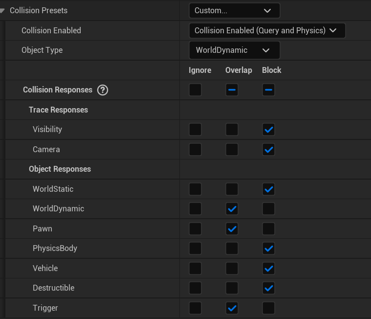
Task: Check Overlap for Destructible response
Action: click(x=232, y=288)
